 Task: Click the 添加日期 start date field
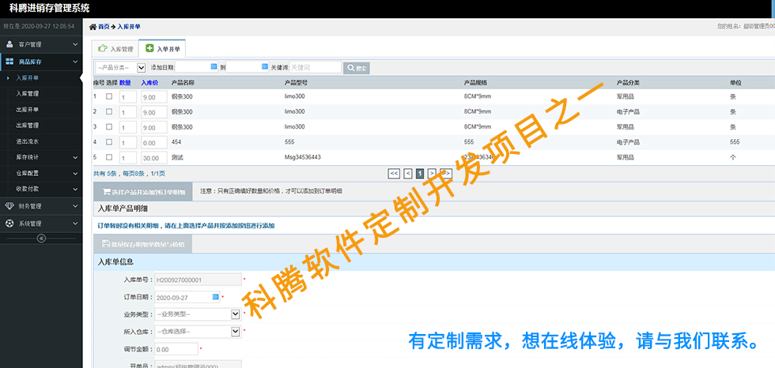click(196, 66)
